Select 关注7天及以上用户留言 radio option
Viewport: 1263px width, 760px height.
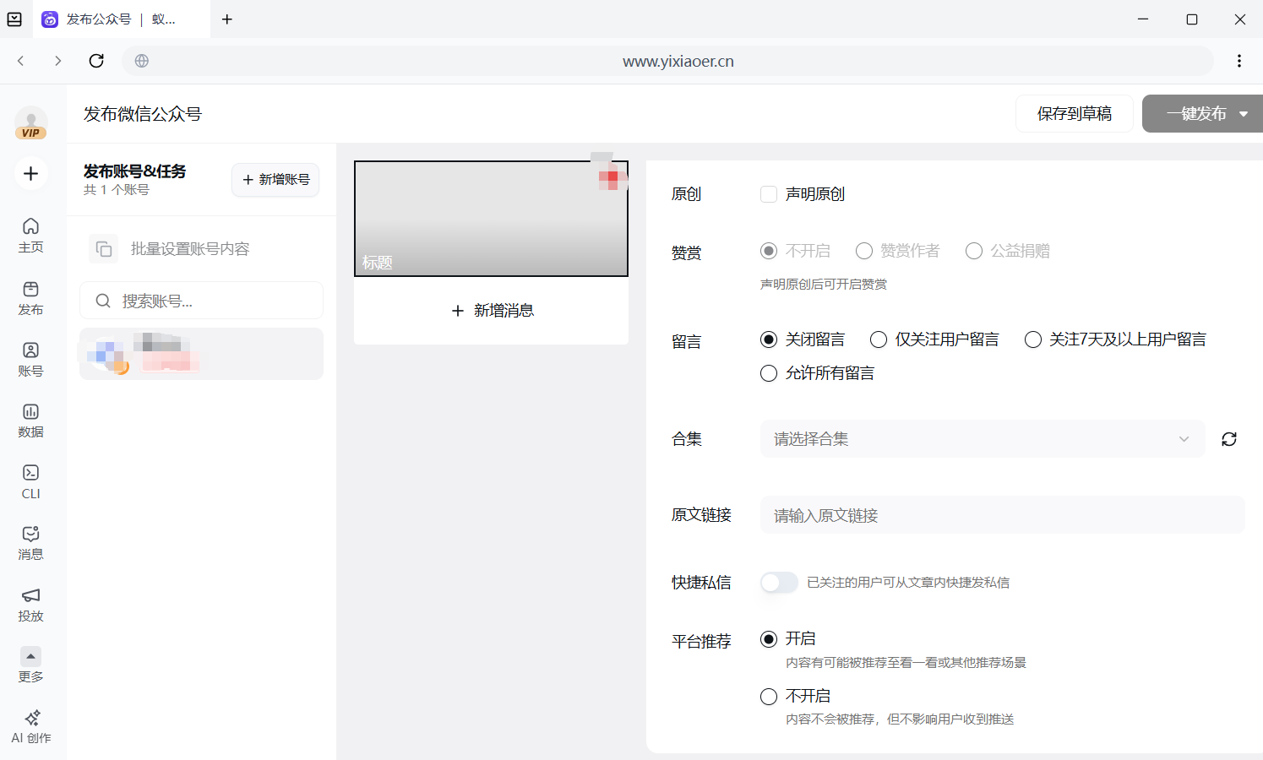[x=1032, y=339]
